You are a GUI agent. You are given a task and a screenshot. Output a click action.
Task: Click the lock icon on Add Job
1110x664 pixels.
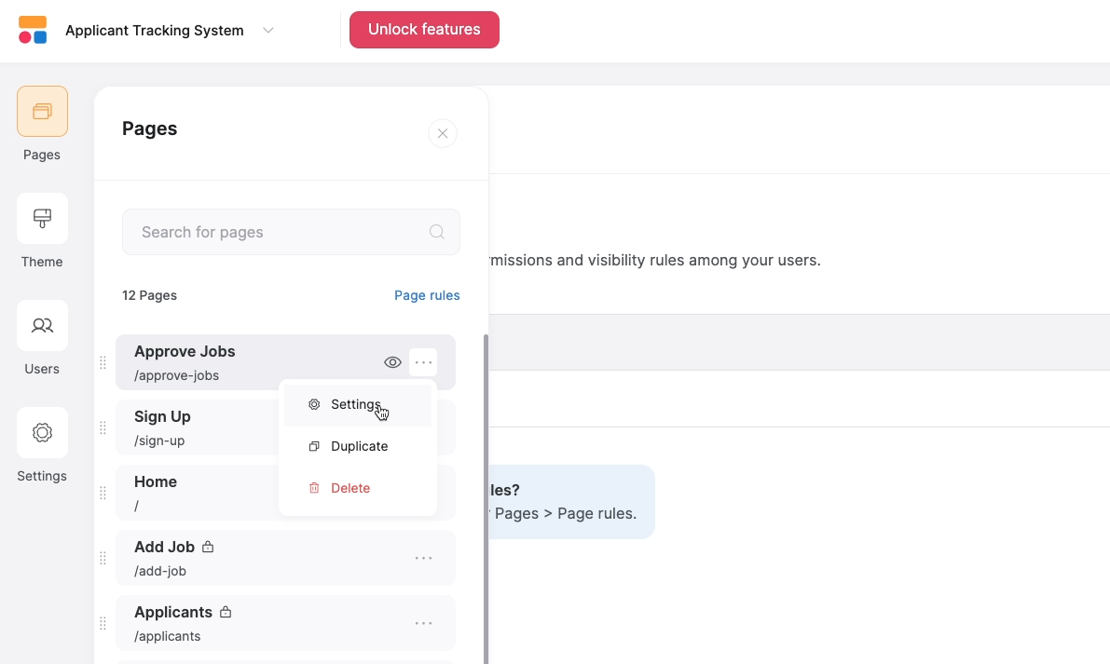[x=208, y=547]
